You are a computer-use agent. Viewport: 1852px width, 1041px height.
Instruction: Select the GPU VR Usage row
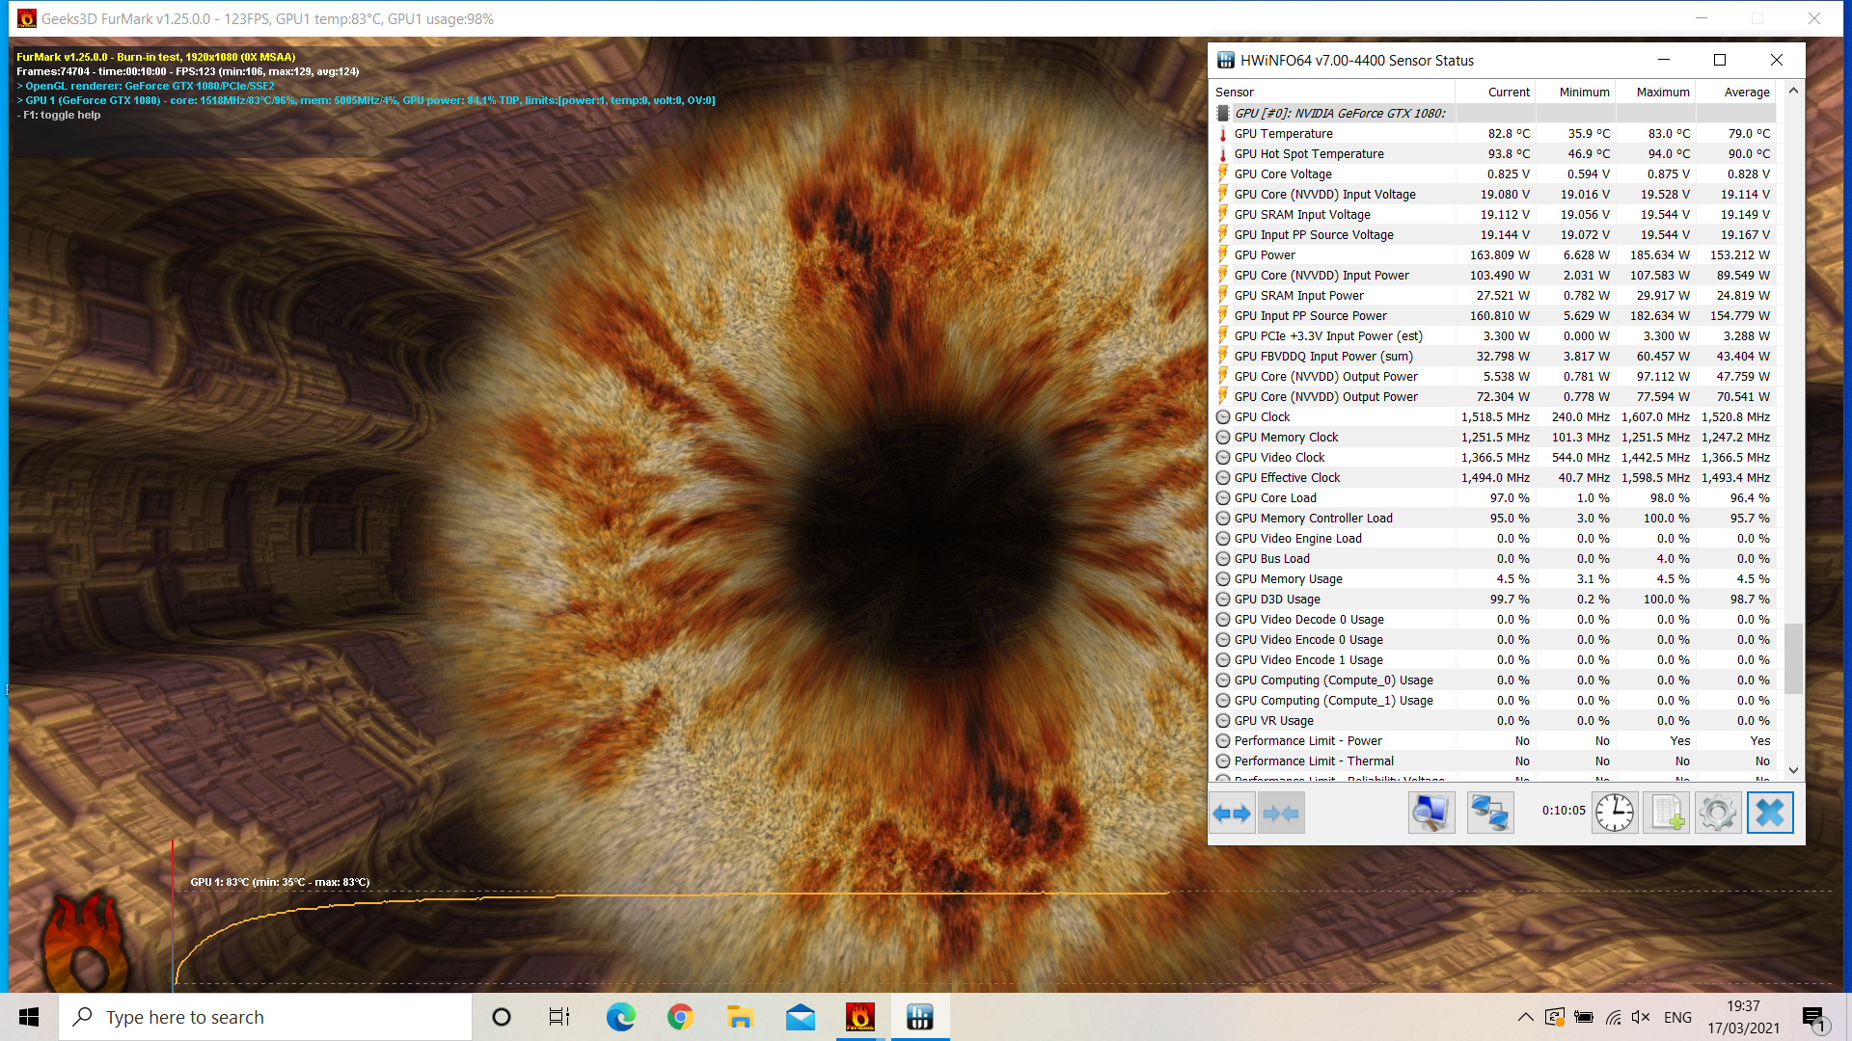point(1493,721)
